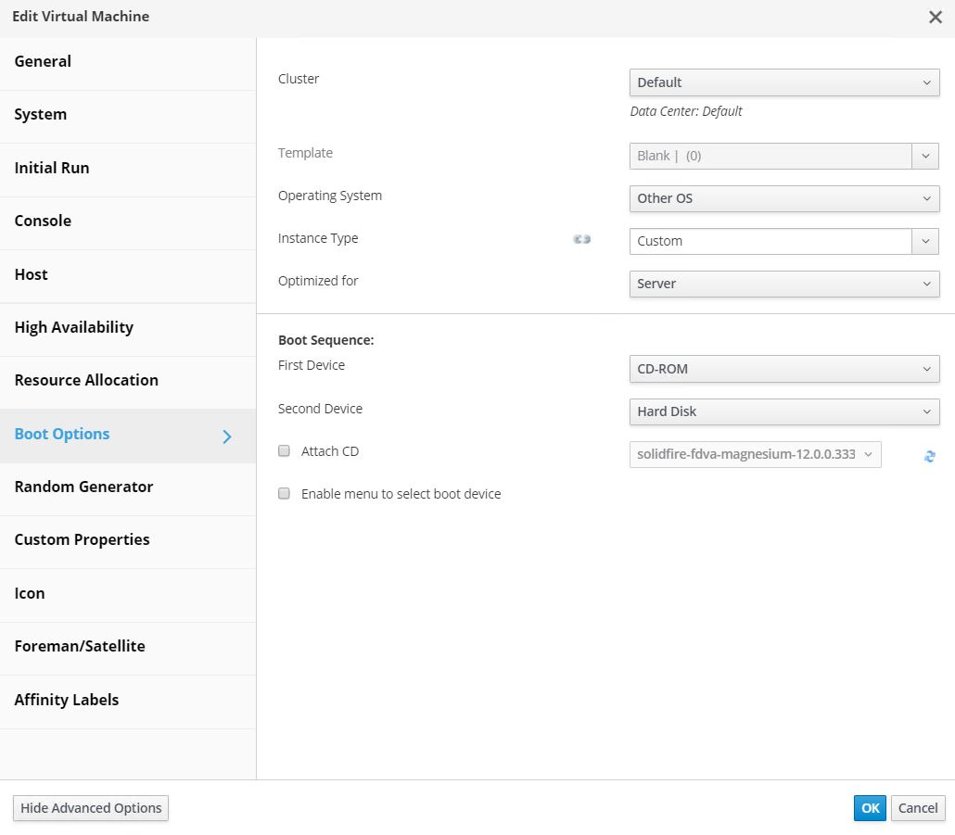Cancel the virtual machine edit
955x835 pixels.
click(918, 808)
